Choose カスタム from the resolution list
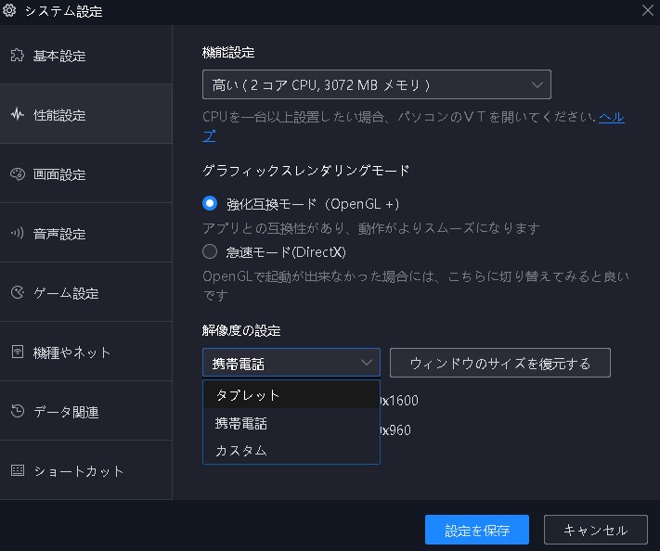Image resolution: width=660 pixels, height=551 pixels. [291, 450]
